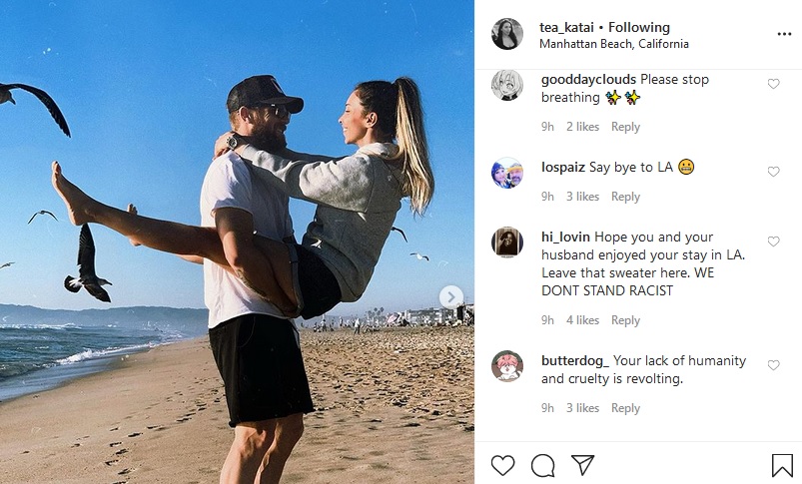Image resolution: width=802 pixels, height=484 pixels.
Task: Open the three-dot more options menu
Action: [x=784, y=34]
